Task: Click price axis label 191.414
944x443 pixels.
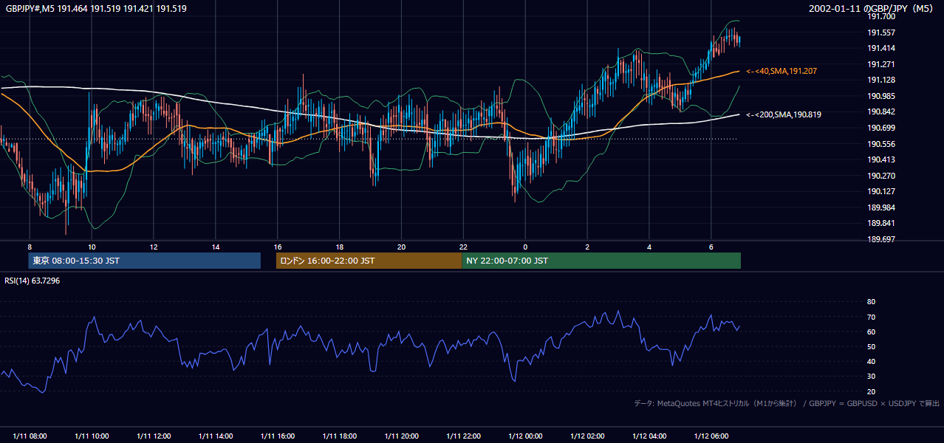Action: coord(881,48)
